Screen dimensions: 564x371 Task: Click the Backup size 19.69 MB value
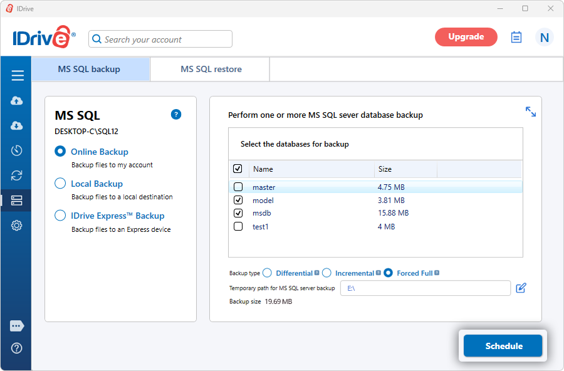(x=278, y=301)
